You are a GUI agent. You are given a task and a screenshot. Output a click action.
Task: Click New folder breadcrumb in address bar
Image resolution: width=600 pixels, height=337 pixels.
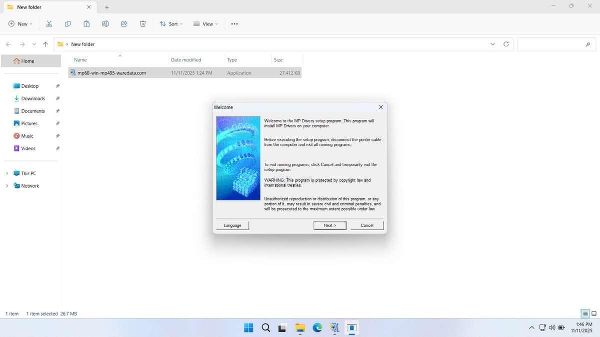coord(82,44)
